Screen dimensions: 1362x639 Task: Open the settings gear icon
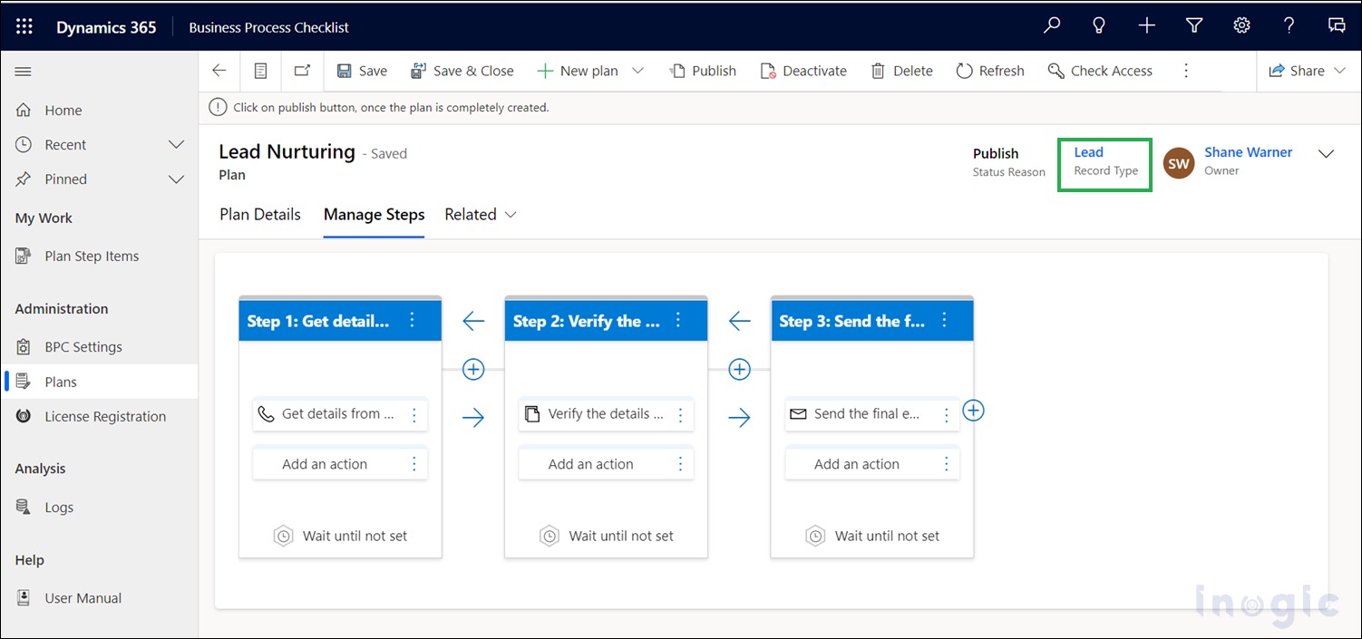click(1242, 25)
